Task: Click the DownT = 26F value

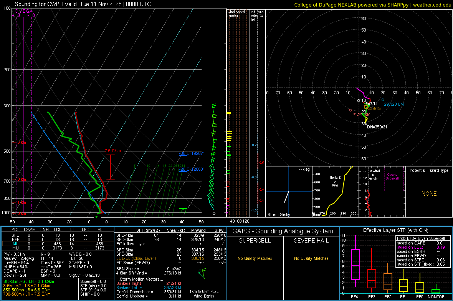Action: tap(15, 275)
